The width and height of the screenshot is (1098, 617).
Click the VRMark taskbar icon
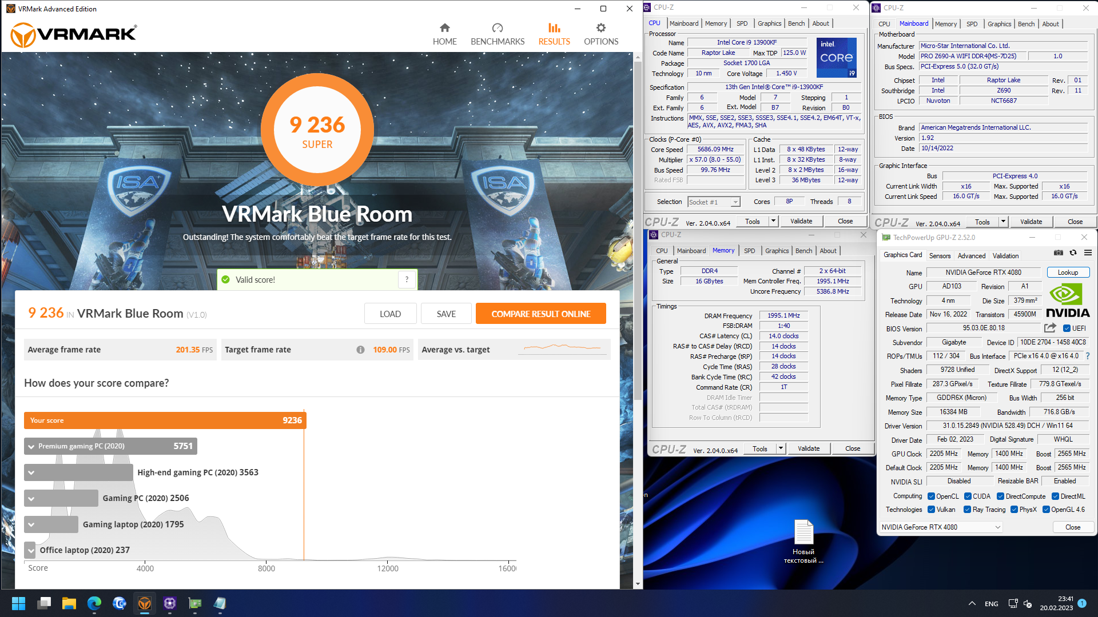145,603
